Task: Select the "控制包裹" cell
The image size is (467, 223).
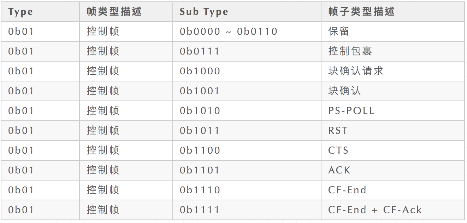Action: pyautogui.click(x=350, y=51)
